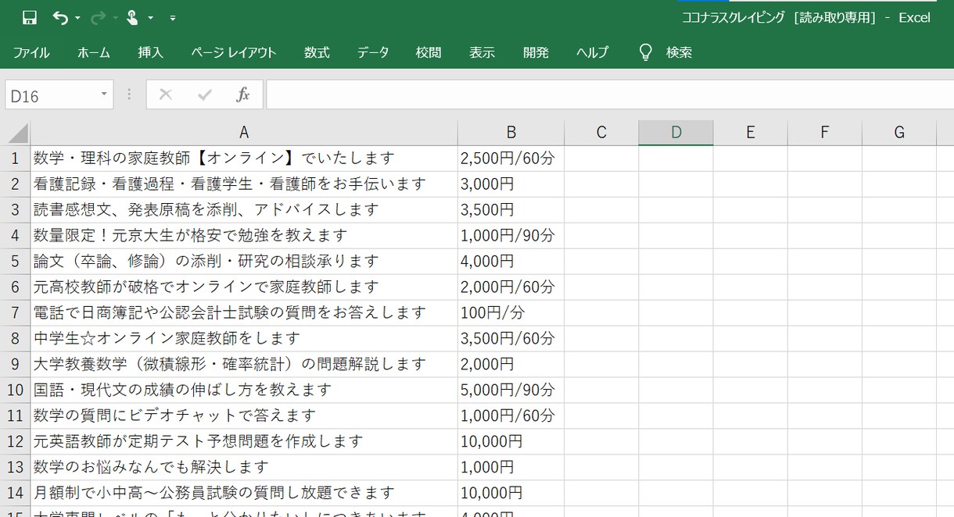Image resolution: width=954 pixels, height=517 pixels.
Task: Open the ページ レイアウト tab
Action: 234,52
